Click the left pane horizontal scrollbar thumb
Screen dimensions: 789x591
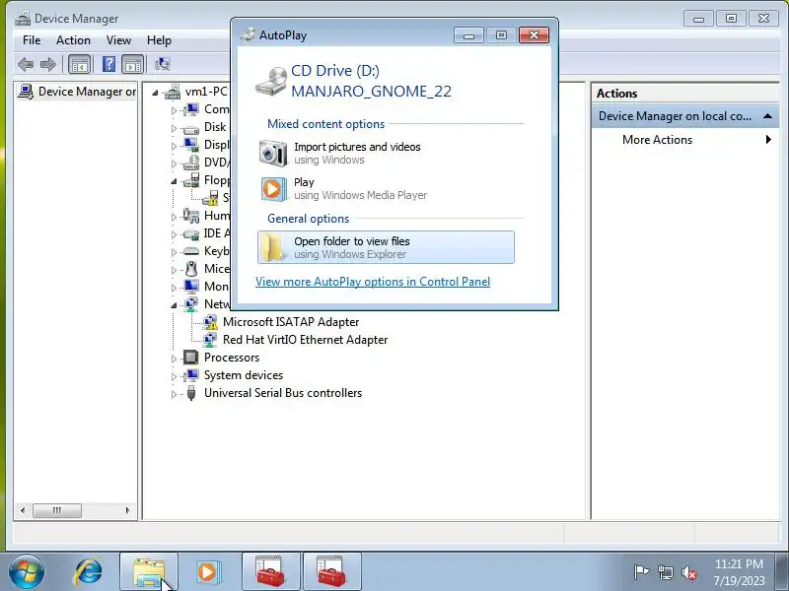(x=57, y=510)
